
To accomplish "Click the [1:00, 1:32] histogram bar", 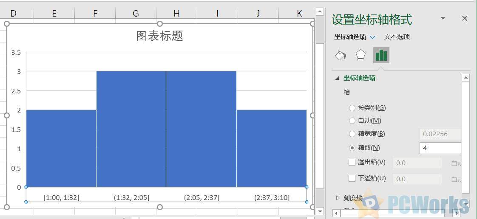I will click(61, 149).
